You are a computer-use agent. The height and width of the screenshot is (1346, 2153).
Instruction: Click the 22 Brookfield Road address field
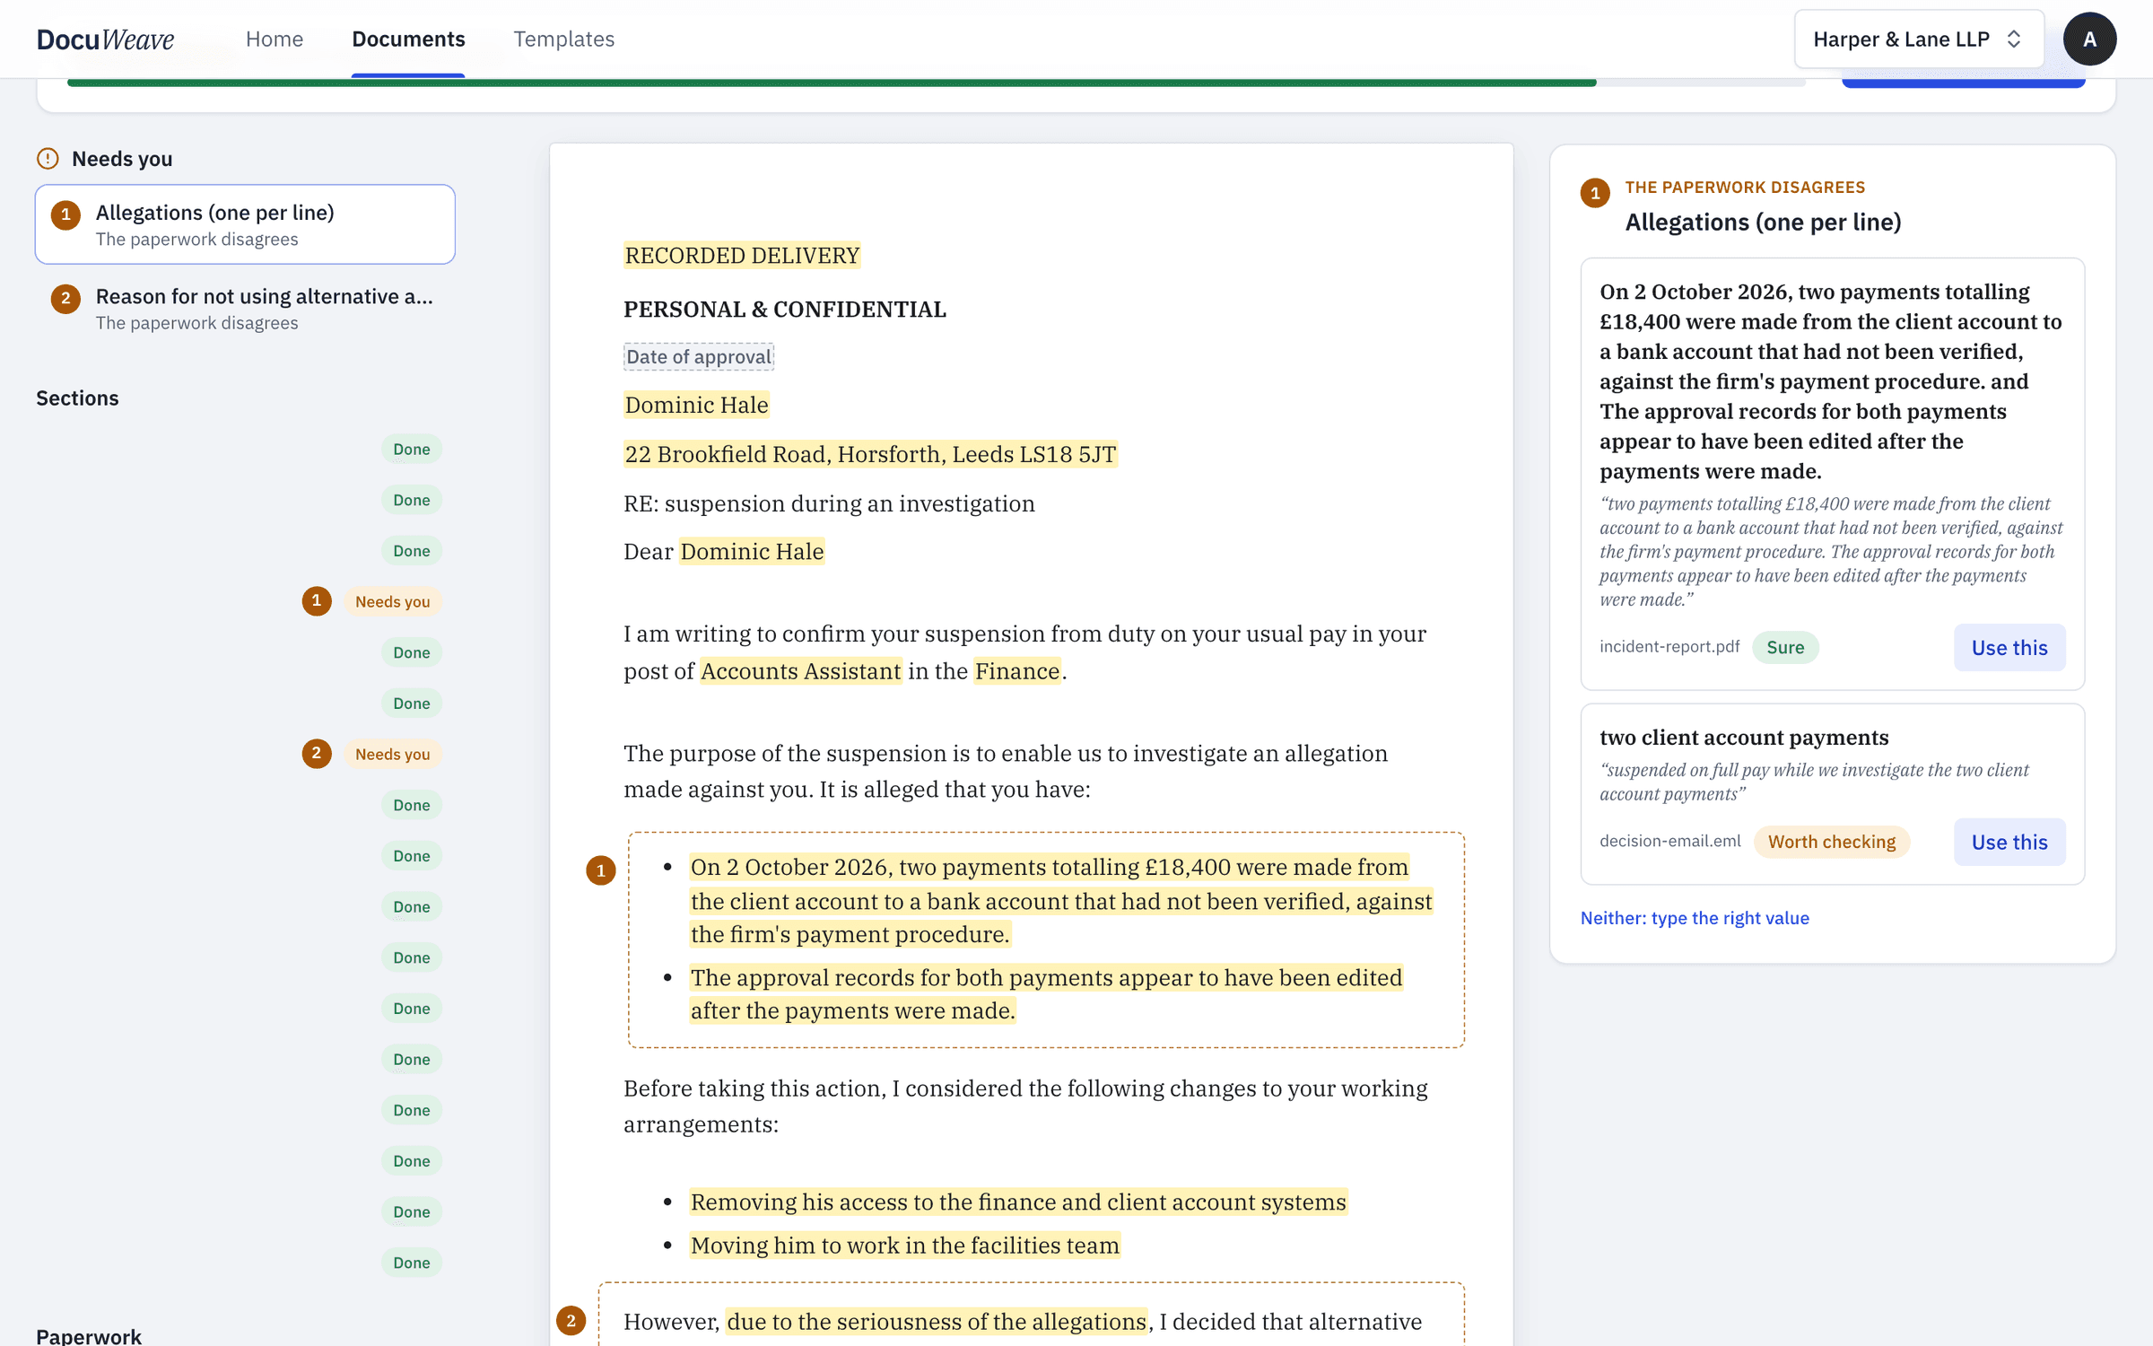click(x=870, y=454)
